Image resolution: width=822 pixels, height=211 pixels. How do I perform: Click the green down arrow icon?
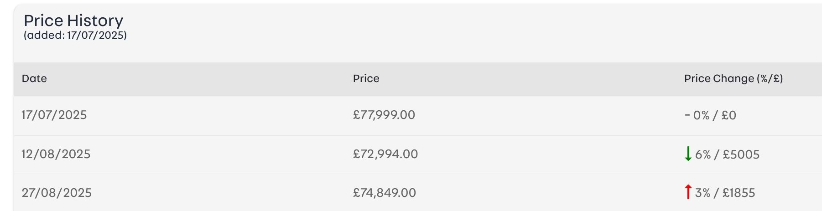[x=688, y=154]
